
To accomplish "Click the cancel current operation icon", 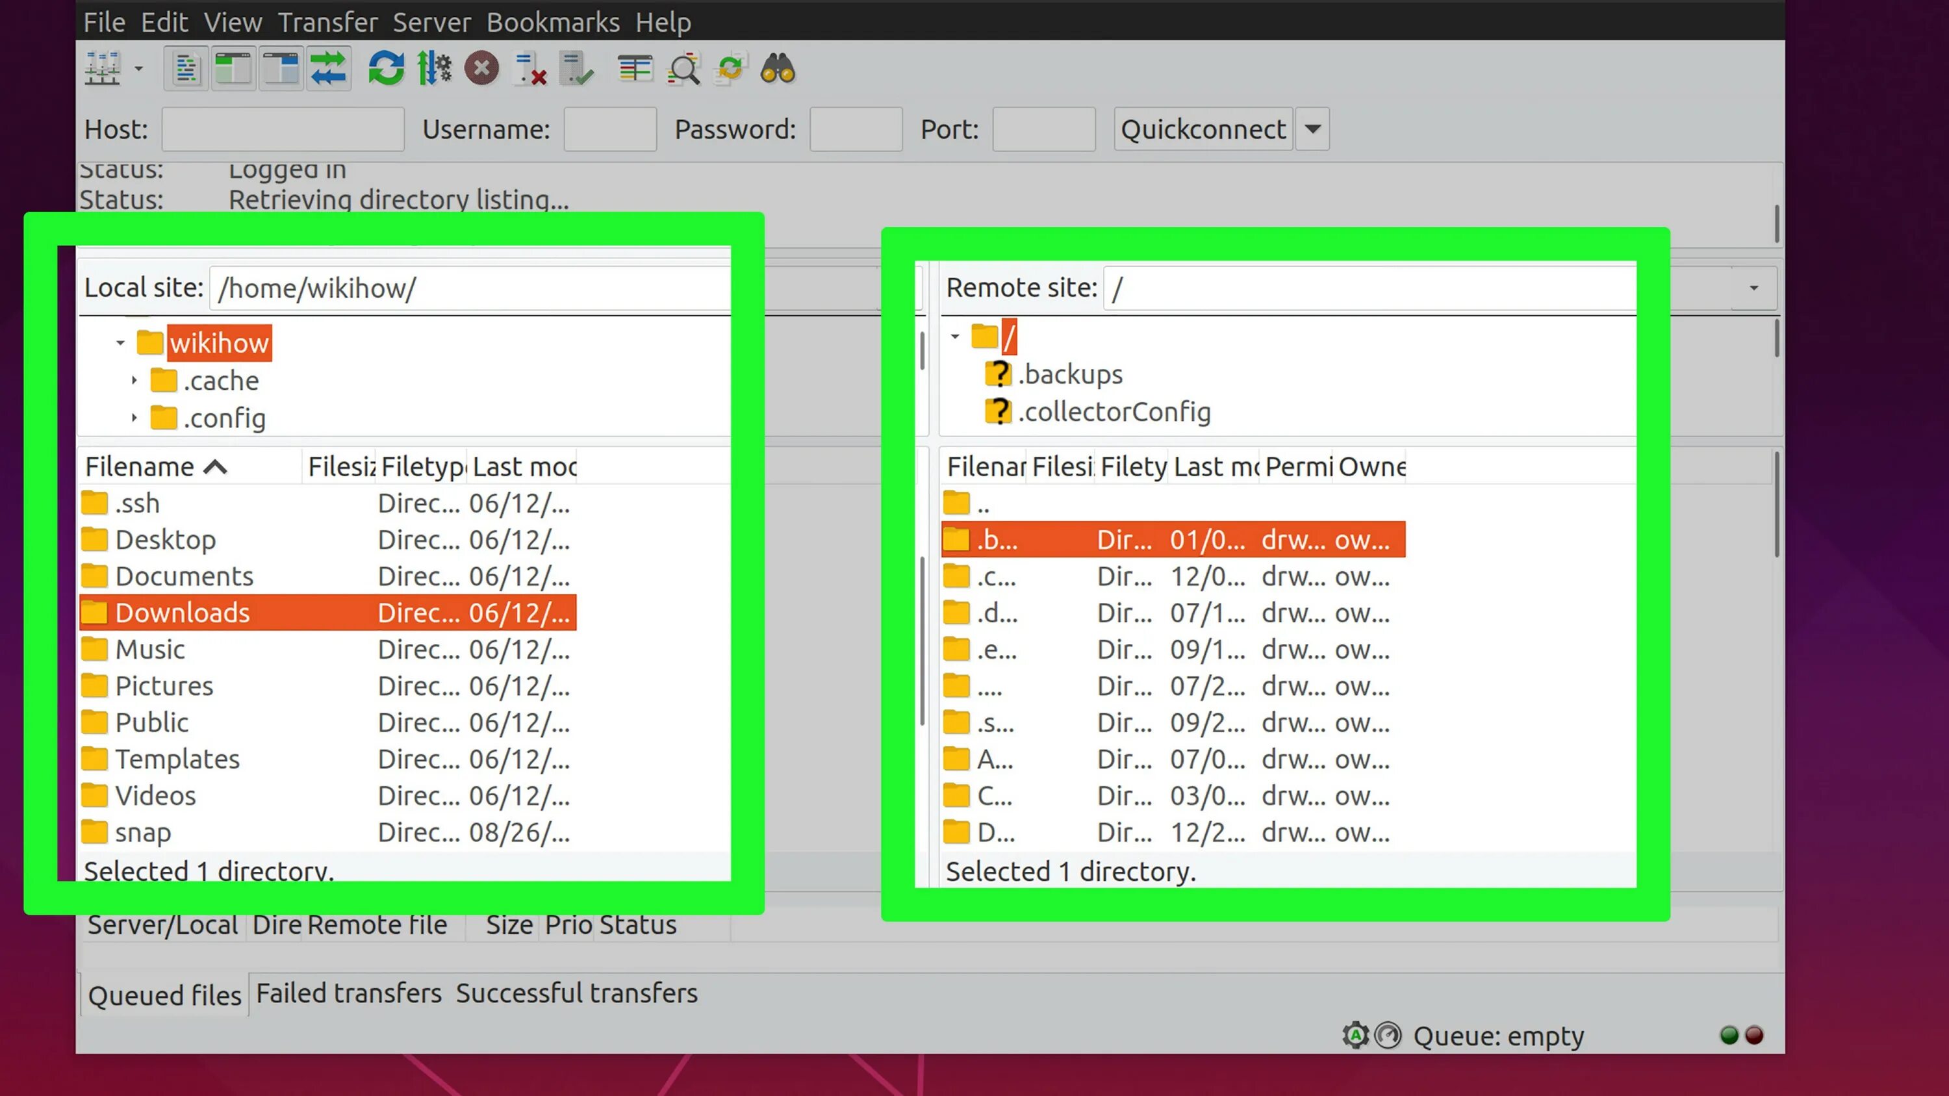I will pos(481,70).
